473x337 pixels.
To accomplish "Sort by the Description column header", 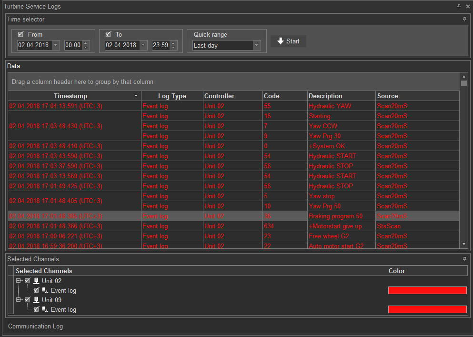I will point(341,96).
